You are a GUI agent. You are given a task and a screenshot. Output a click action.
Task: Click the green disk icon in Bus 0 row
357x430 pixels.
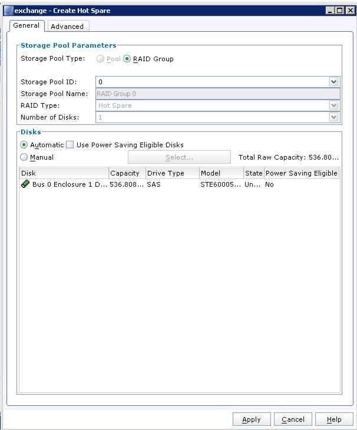25,184
